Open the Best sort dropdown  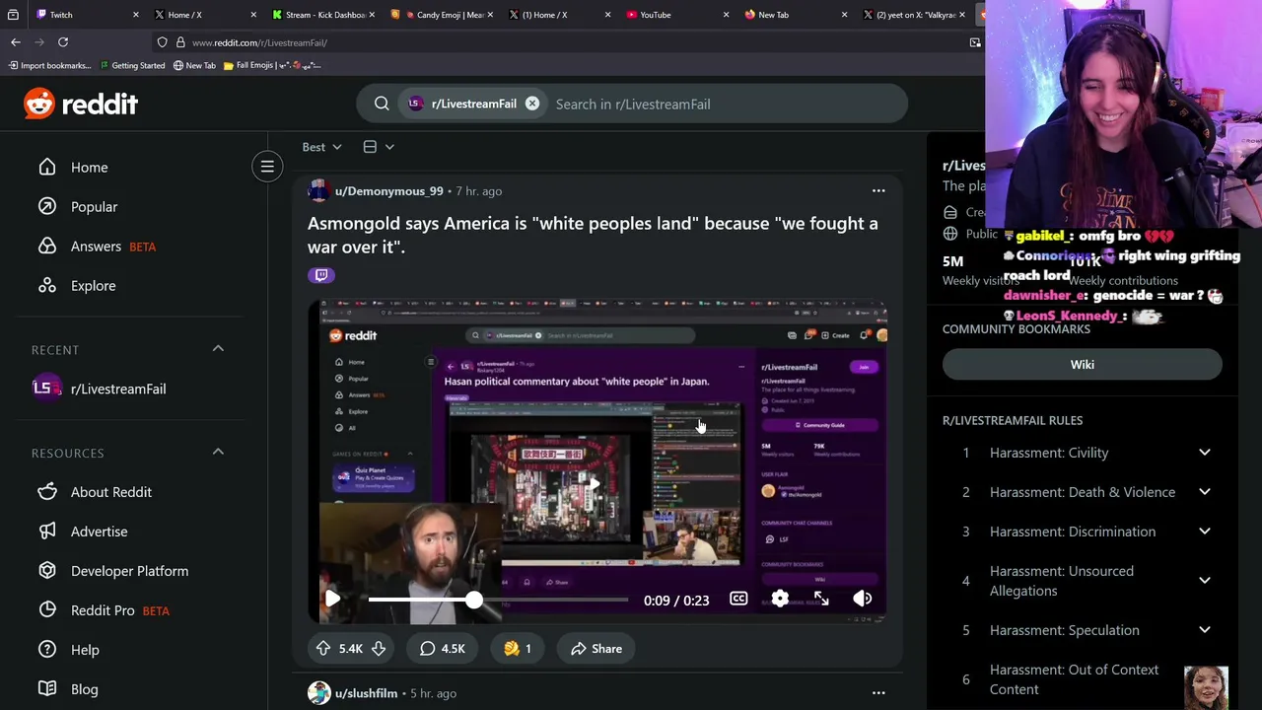tap(321, 147)
